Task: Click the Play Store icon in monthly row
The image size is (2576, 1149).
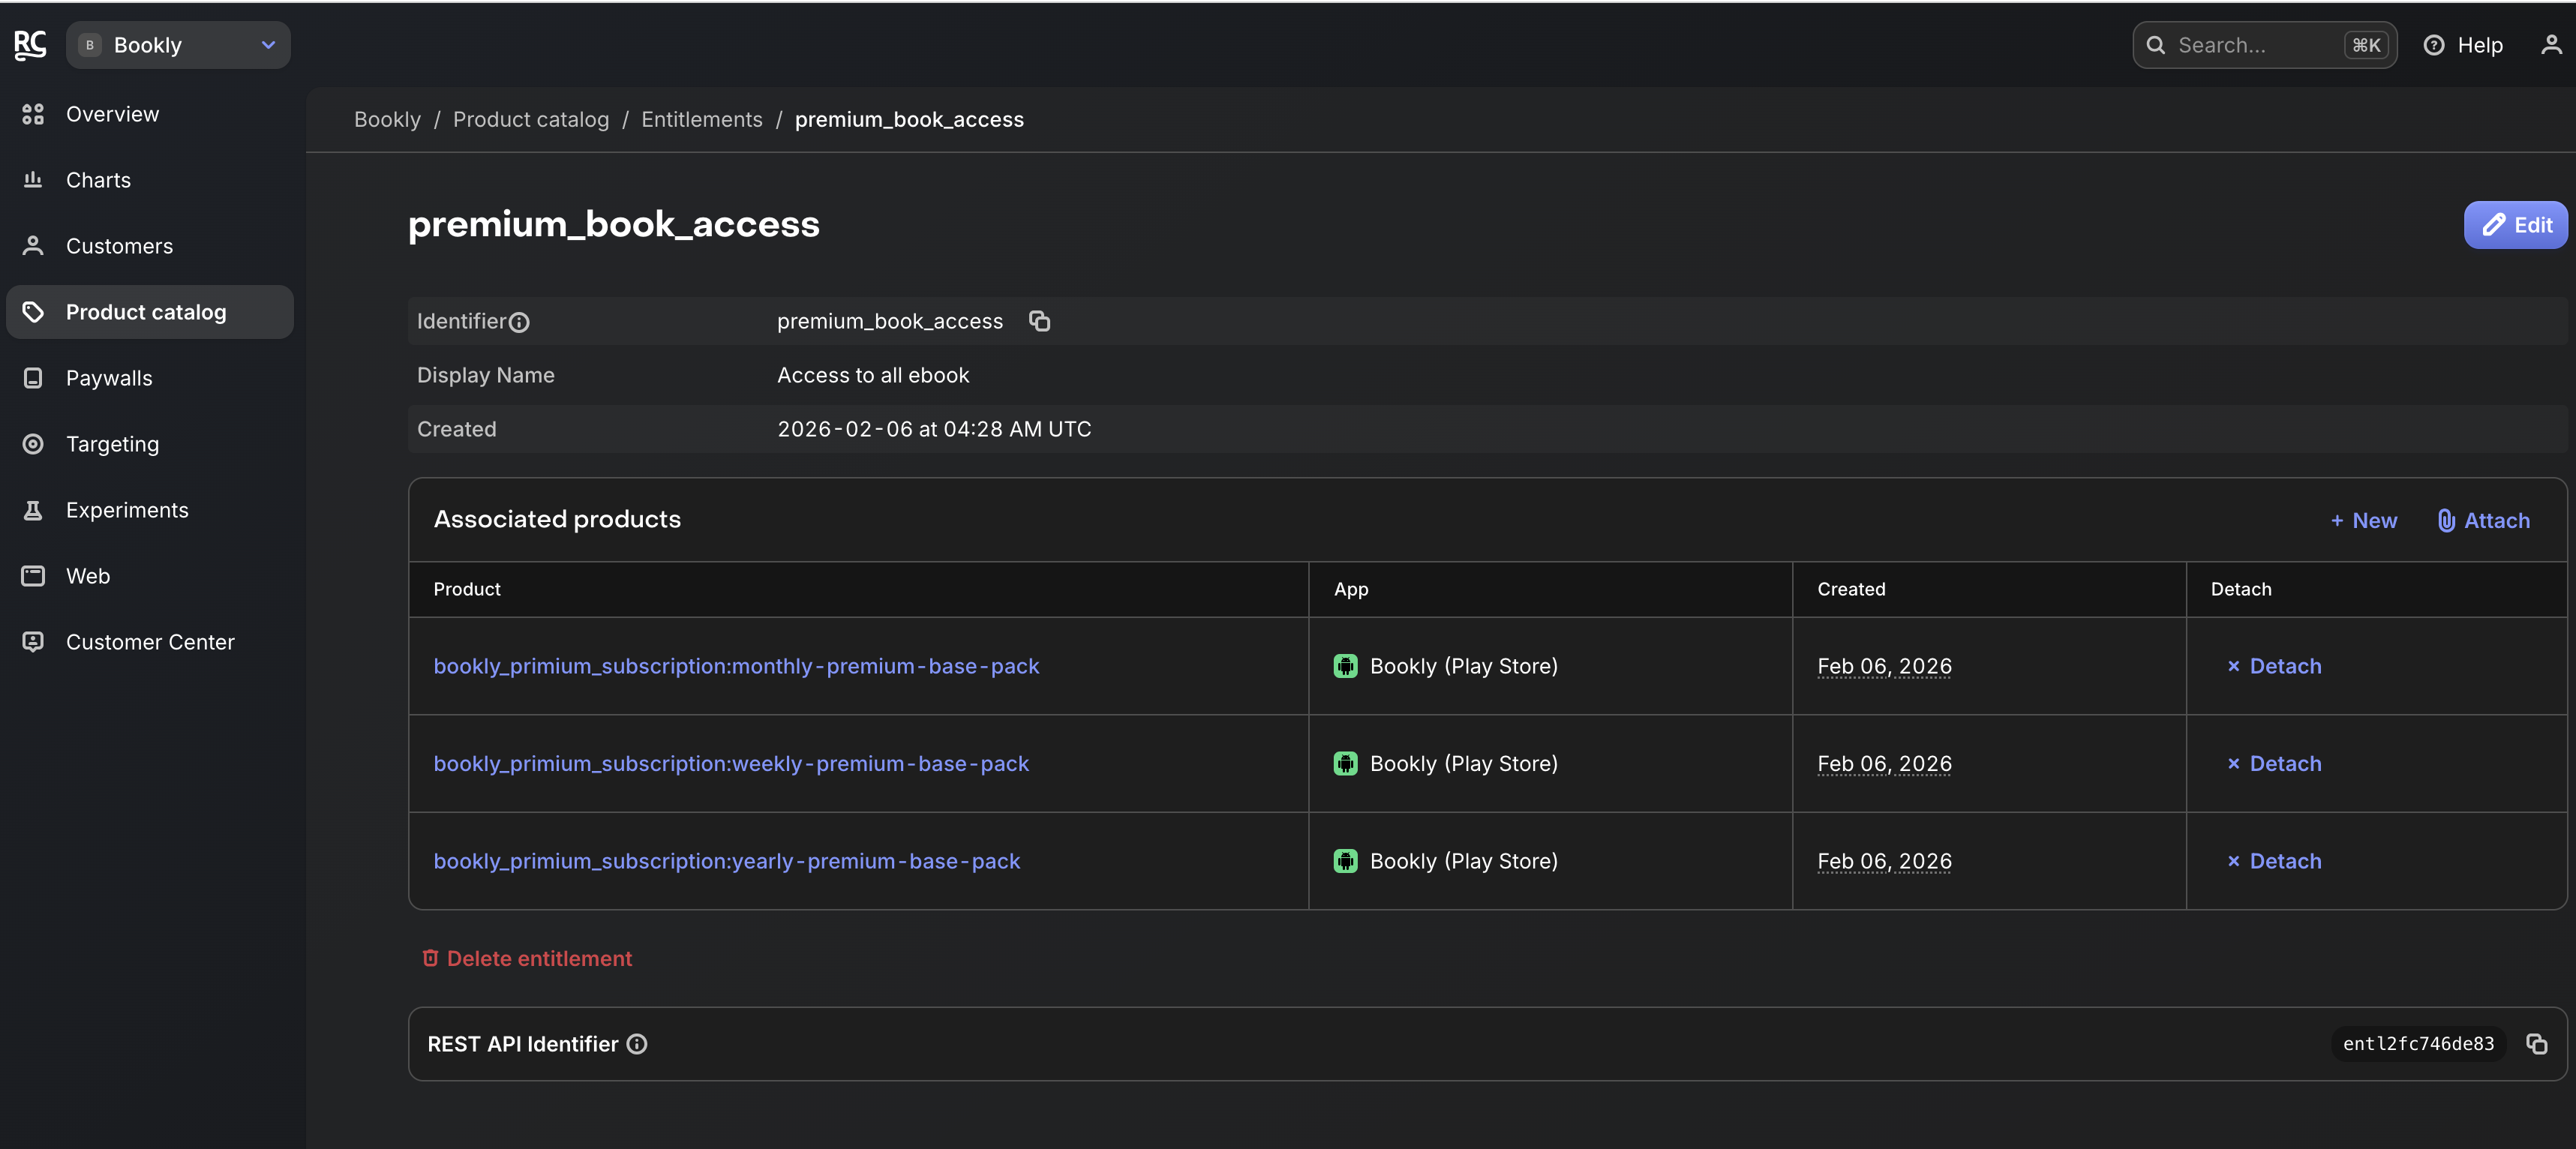Action: pyautogui.click(x=1345, y=666)
